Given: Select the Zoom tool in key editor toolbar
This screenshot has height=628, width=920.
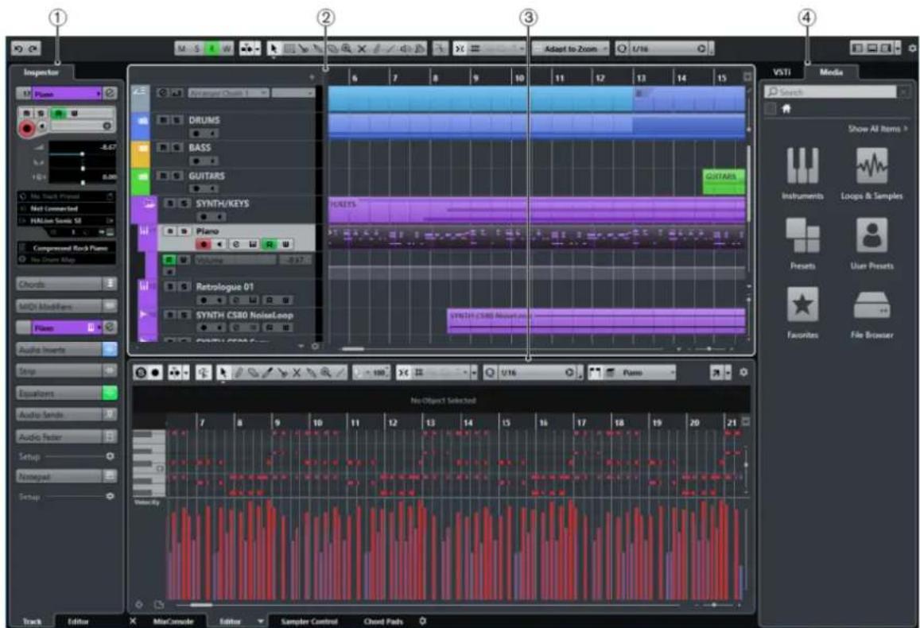Looking at the screenshot, I should pyautogui.click(x=326, y=372).
